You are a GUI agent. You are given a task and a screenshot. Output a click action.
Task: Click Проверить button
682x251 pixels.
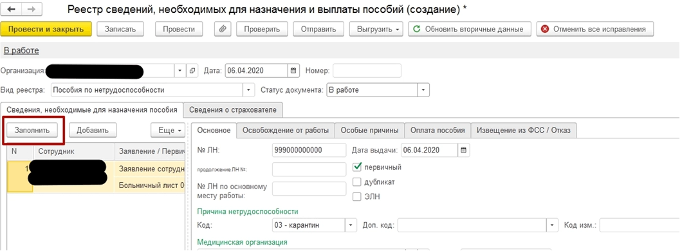coord(261,29)
